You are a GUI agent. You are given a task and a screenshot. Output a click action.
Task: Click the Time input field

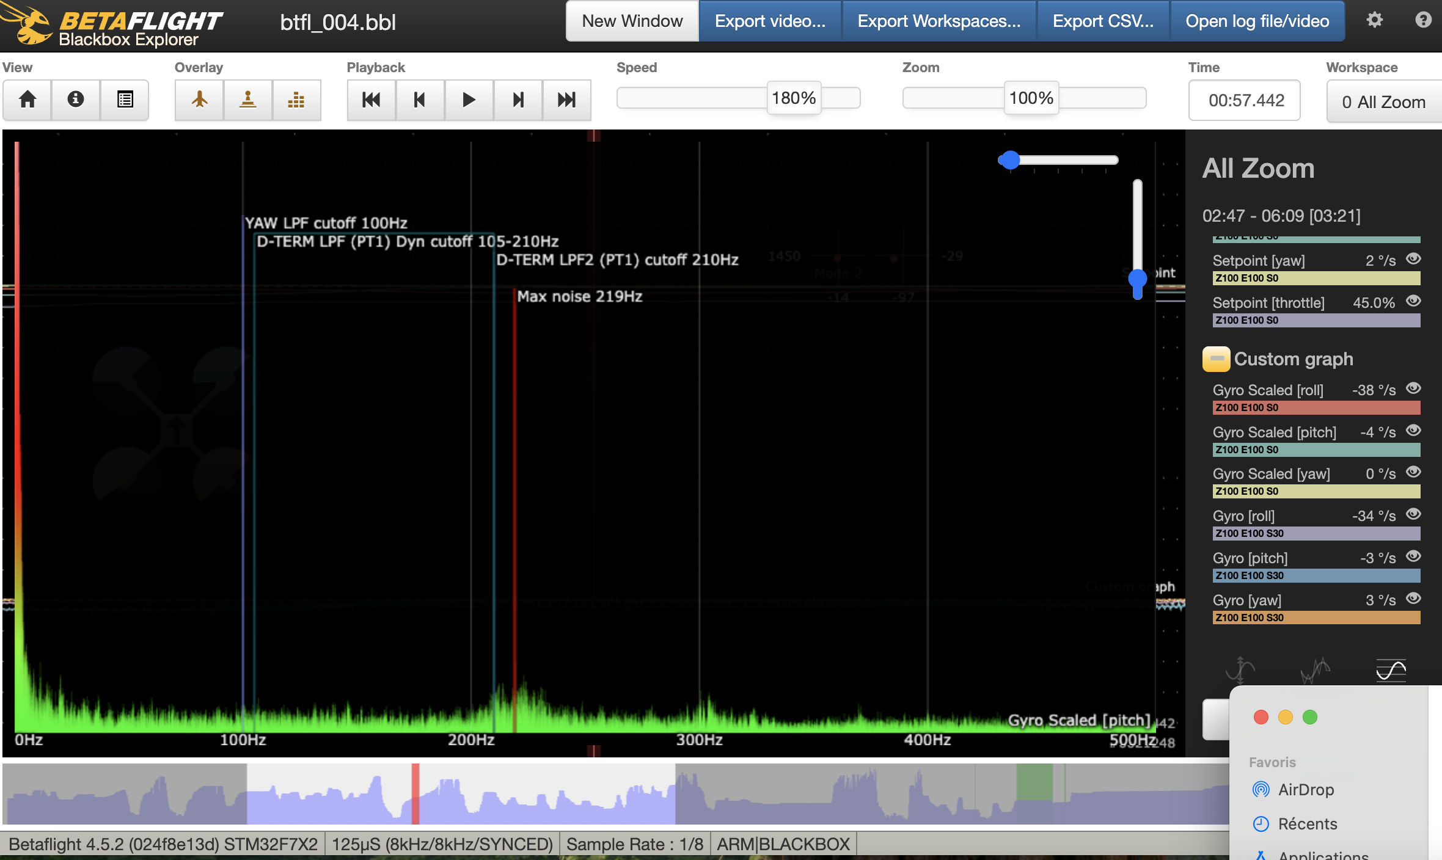(x=1245, y=100)
